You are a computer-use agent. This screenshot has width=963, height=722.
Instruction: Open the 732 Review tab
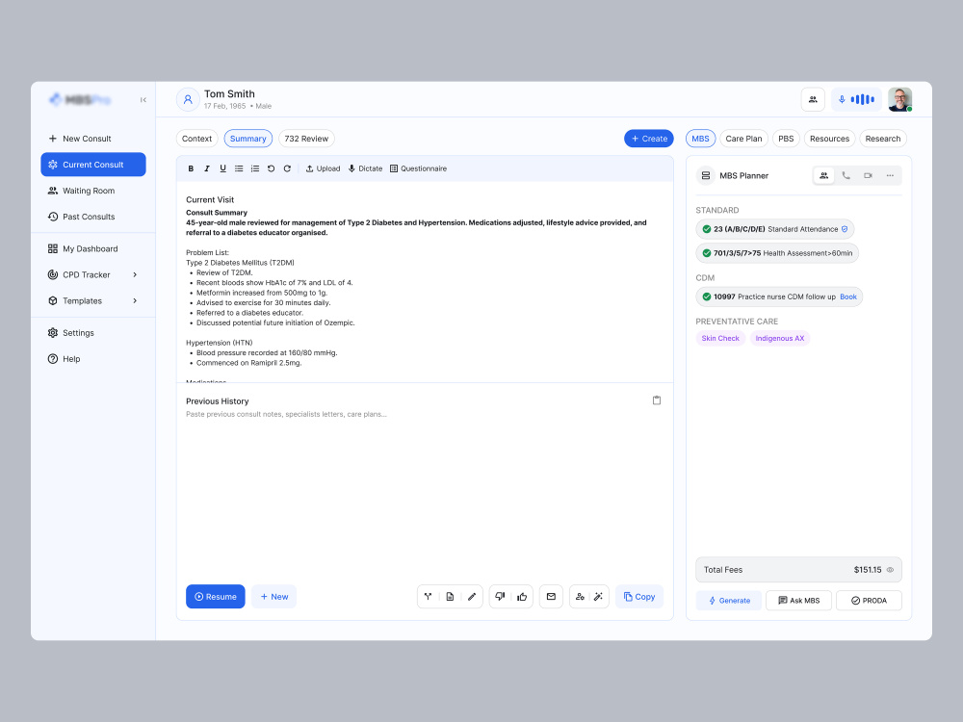pyautogui.click(x=306, y=139)
